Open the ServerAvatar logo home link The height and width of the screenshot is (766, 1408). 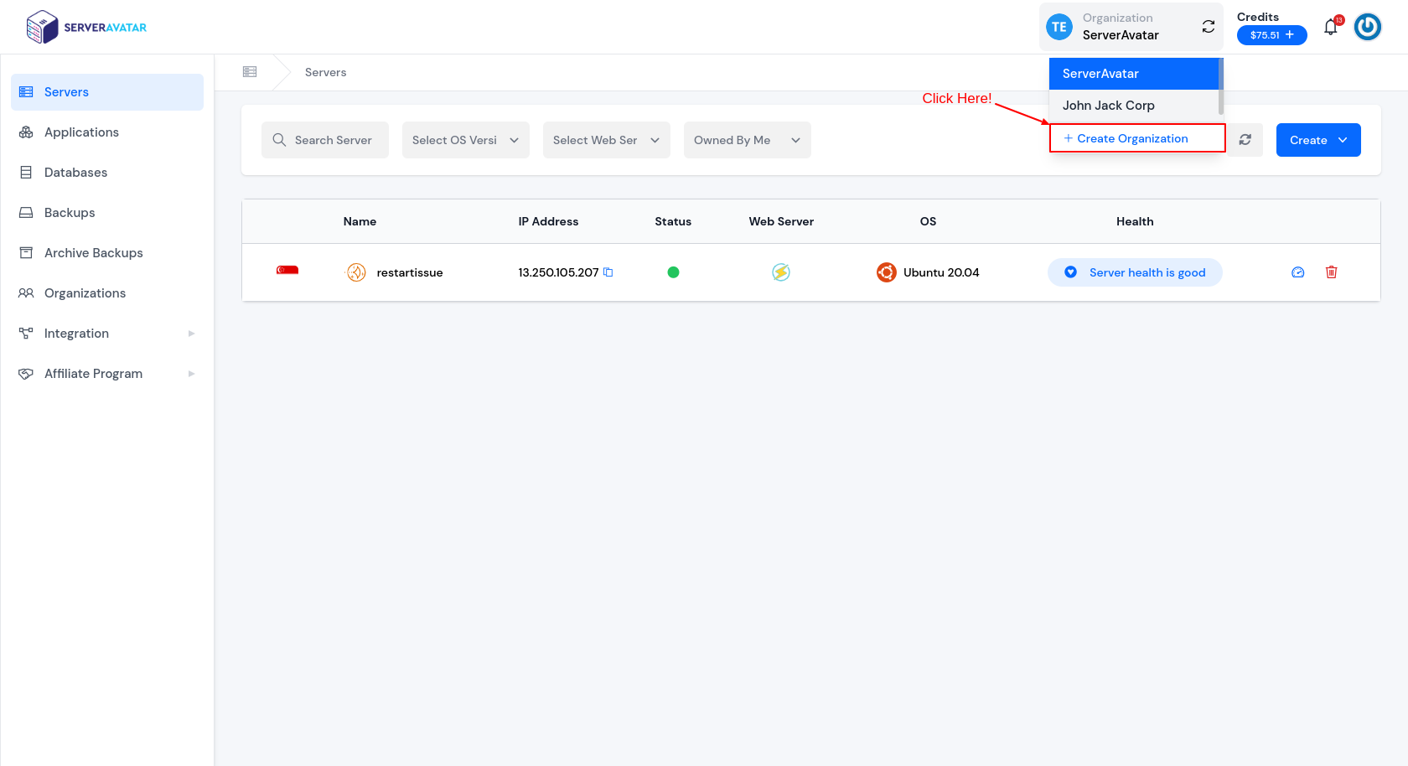tap(86, 27)
